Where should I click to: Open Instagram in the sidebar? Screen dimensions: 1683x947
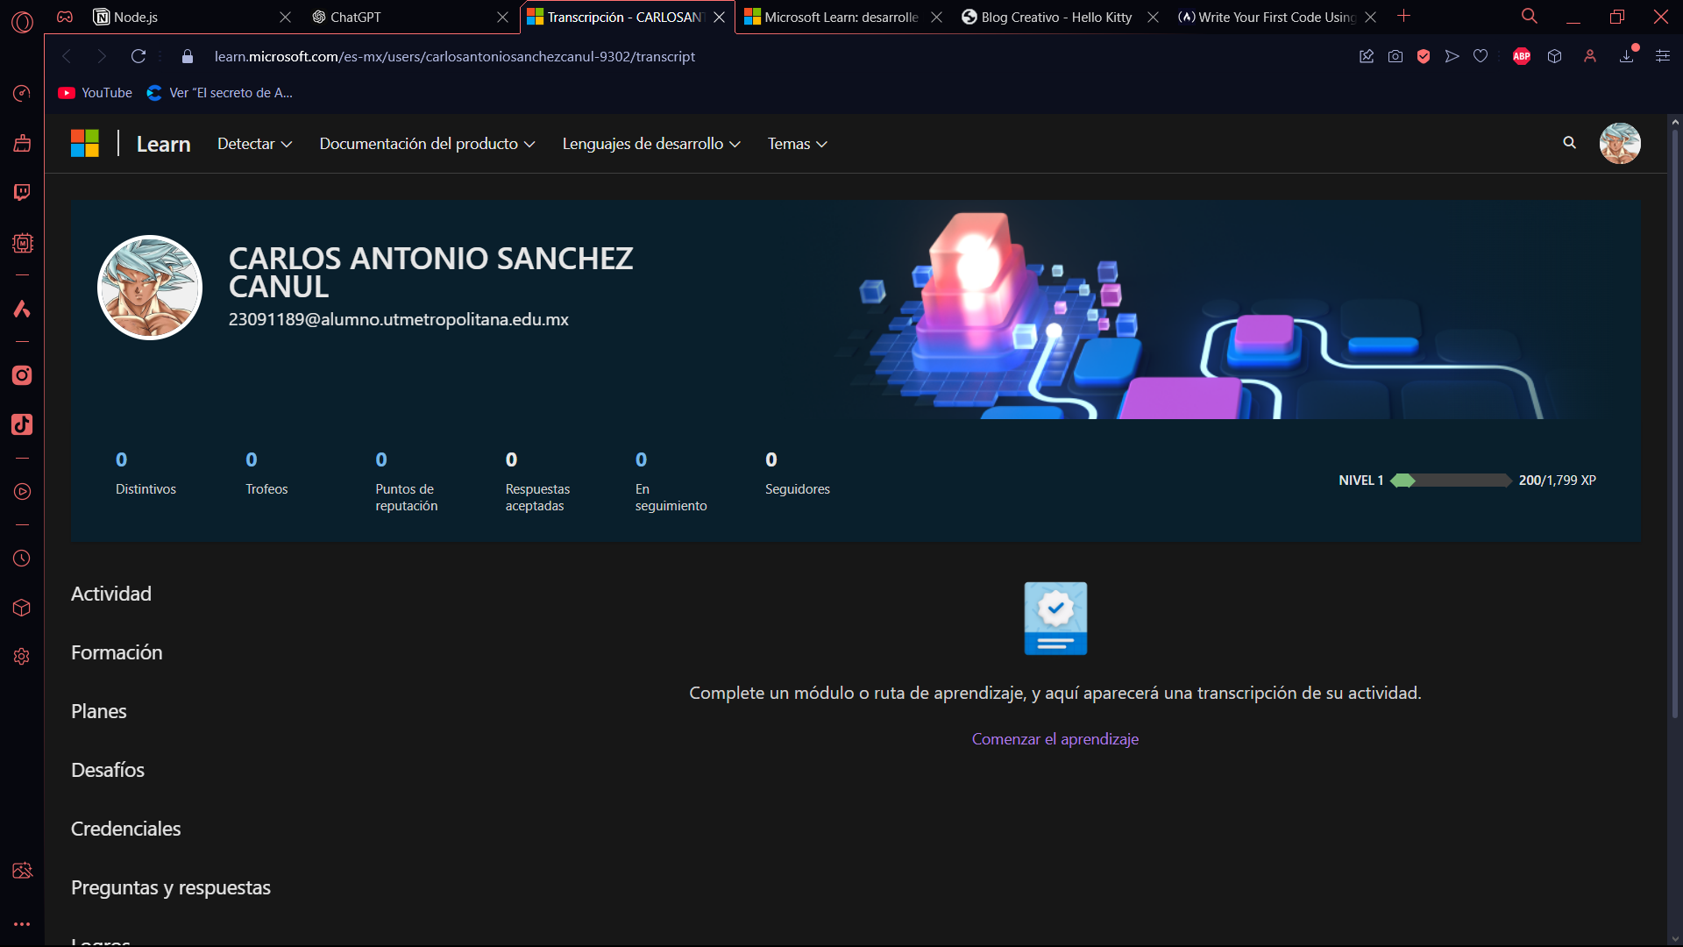[x=22, y=375]
